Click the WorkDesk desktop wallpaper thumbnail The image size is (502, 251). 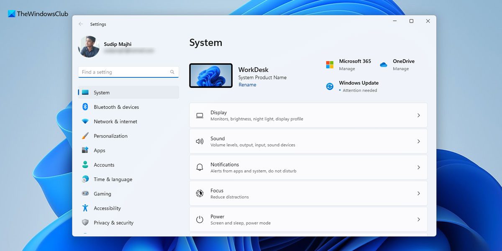tap(211, 76)
